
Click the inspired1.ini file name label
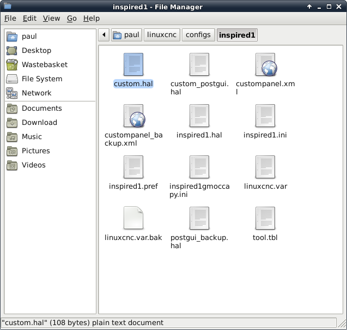coord(265,135)
